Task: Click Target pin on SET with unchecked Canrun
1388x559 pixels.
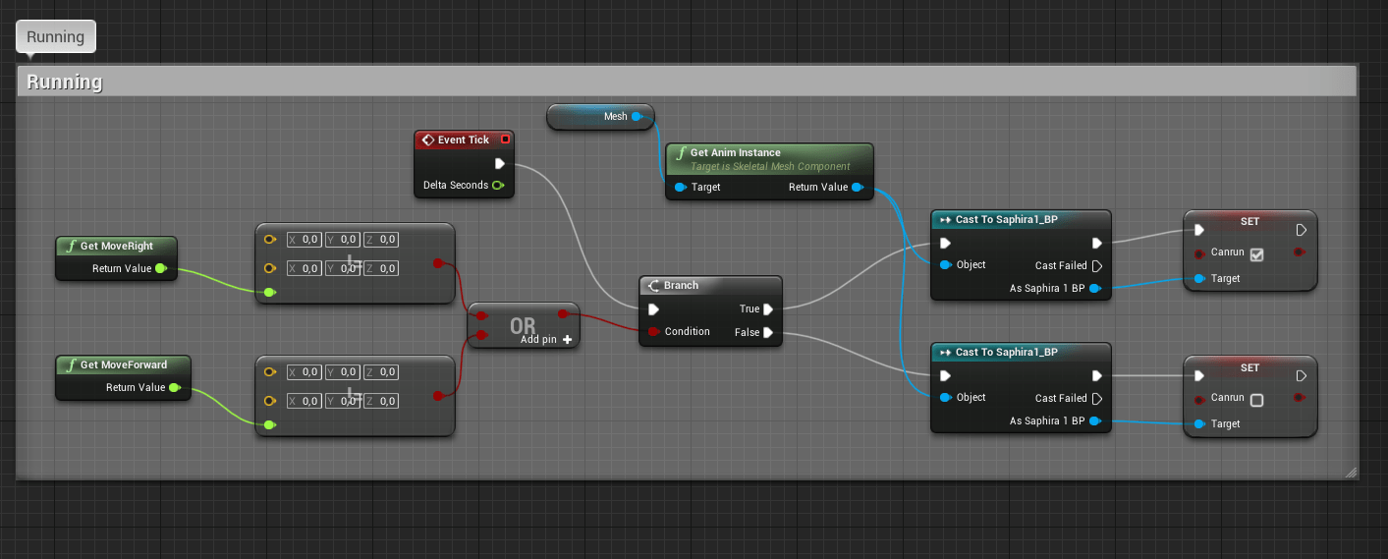Action: coord(1199,424)
